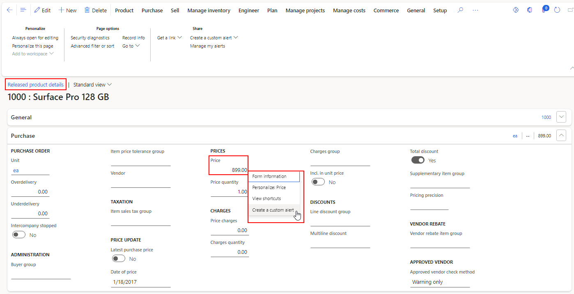Screen dimensions: 574x294
Task: Open the Setup menu
Action: click(440, 10)
